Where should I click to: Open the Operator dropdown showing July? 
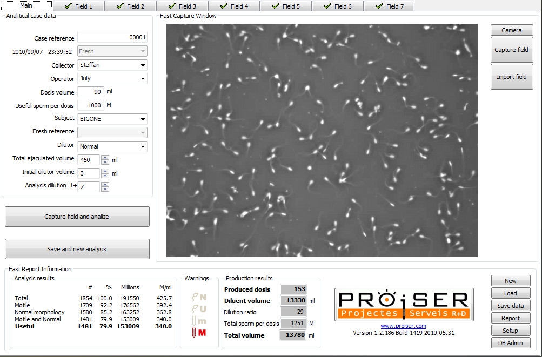pyautogui.click(x=112, y=78)
